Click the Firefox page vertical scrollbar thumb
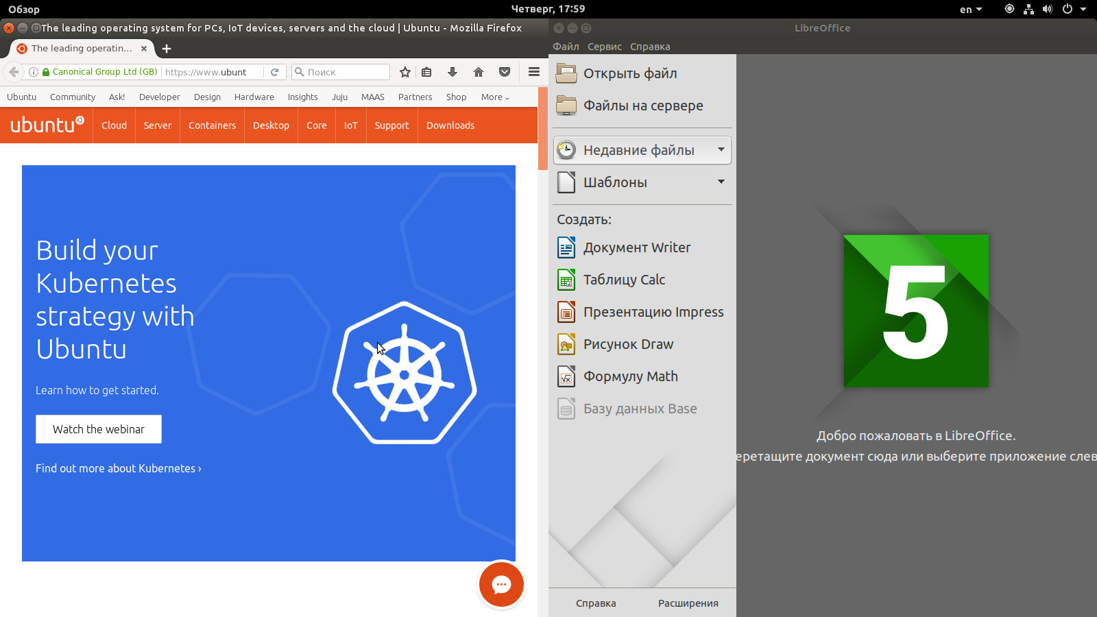 coord(543,128)
